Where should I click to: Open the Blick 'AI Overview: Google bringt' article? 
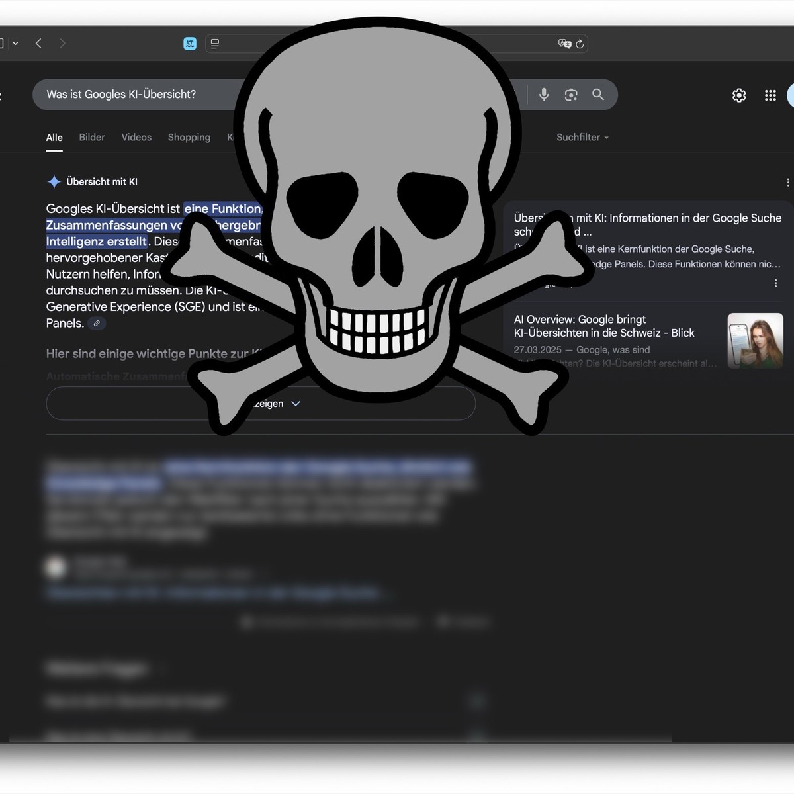[604, 326]
